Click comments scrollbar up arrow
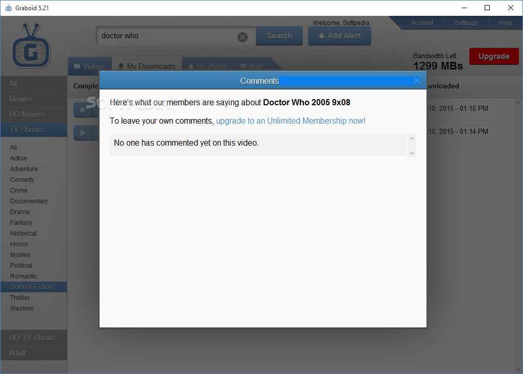Image resolution: width=523 pixels, height=374 pixels. (412, 138)
